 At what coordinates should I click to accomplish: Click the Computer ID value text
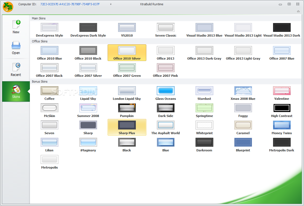(70, 4)
